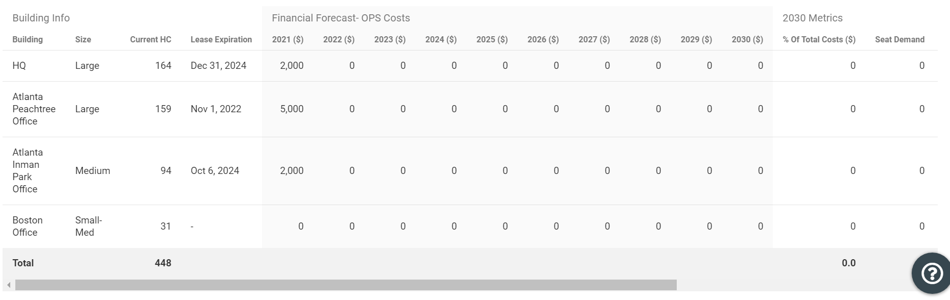Click the Seat Demand column header

pos(899,39)
